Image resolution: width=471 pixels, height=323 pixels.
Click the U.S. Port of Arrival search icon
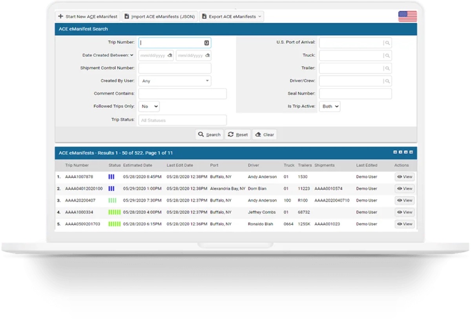tap(387, 43)
